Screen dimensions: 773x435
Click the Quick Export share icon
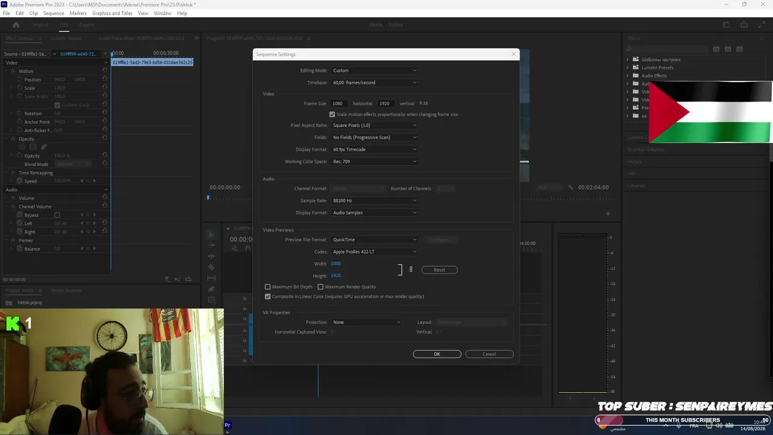pyautogui.click(x=744, y=25)
